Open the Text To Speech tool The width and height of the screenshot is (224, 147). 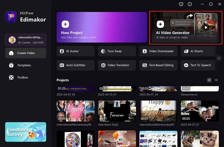pos(200,65)
